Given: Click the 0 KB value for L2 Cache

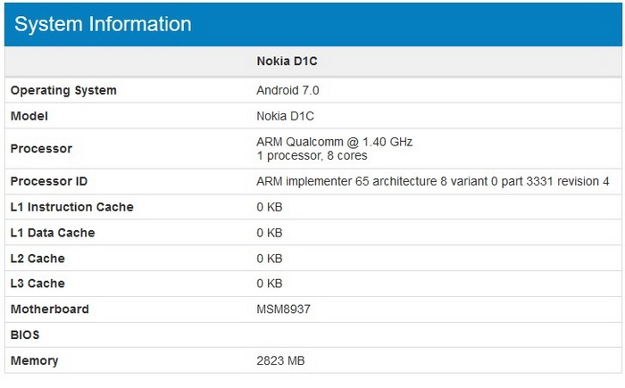Looking at the screenshot, I should [270, 259].
